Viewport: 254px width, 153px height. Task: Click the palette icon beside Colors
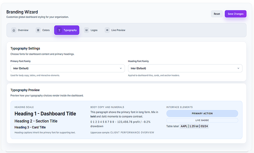pyautogui.click(x=38, y=30)
